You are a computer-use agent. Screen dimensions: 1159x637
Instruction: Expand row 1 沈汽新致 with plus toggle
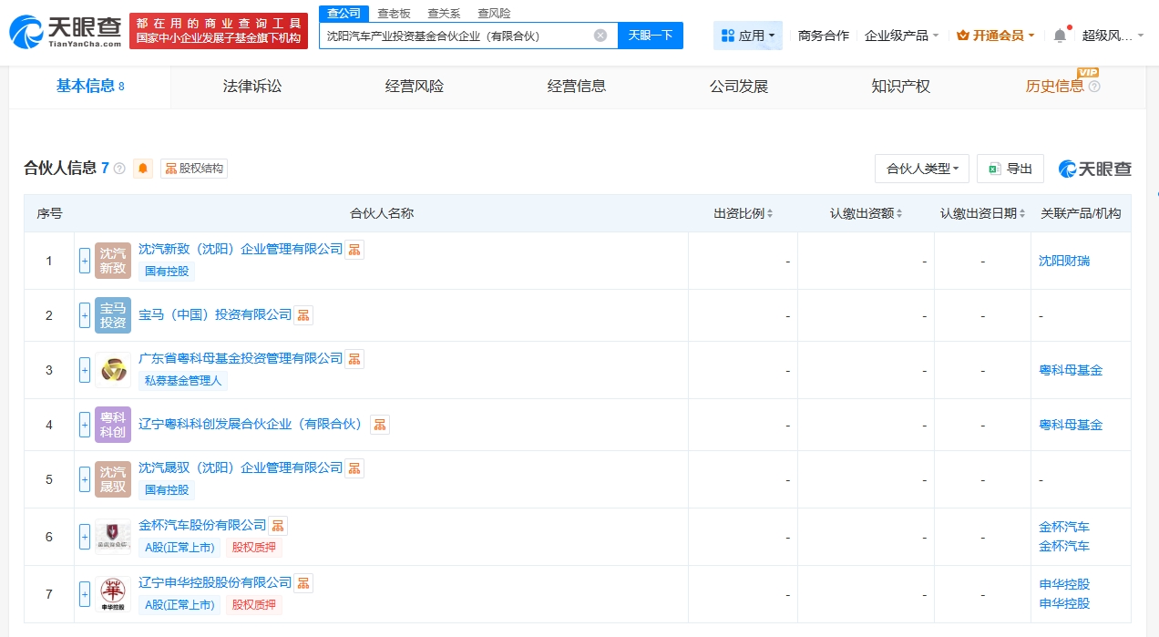85,261
